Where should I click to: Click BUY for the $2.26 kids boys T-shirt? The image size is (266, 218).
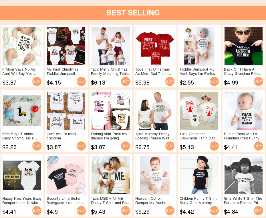[37, 146]
